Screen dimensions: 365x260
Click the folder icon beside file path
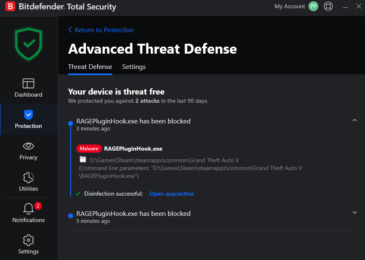pos(83,160)
